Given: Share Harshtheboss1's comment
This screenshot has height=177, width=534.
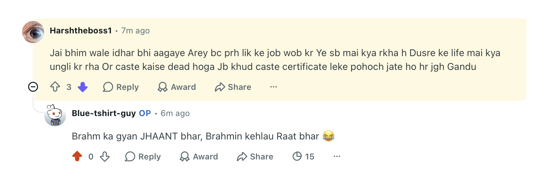Looking at the screenshot, I should (x=233, y=87).
